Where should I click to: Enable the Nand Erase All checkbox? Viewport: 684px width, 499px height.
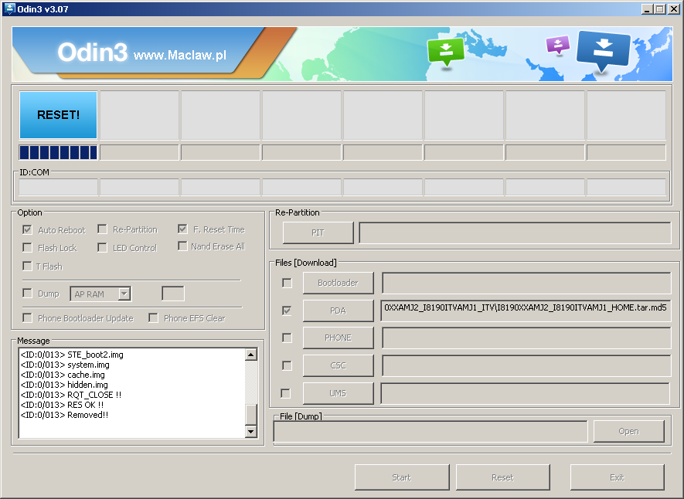[x=182, y=246]
